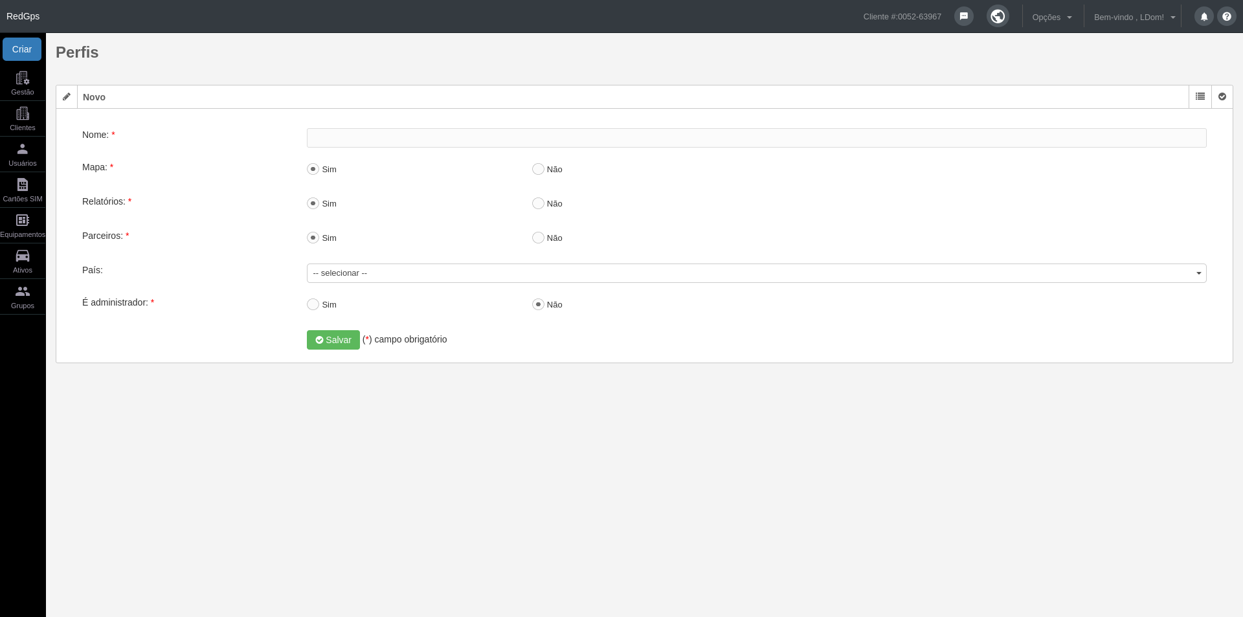Open the Cartões SIM section
Screen dimensions: 1243x617
point(23,190)
